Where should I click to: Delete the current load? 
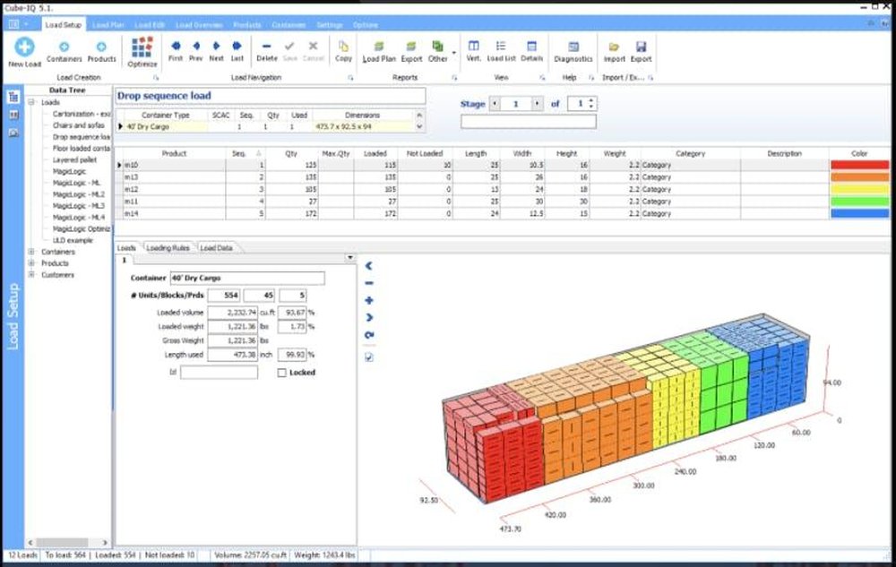(x=266, y=50)
